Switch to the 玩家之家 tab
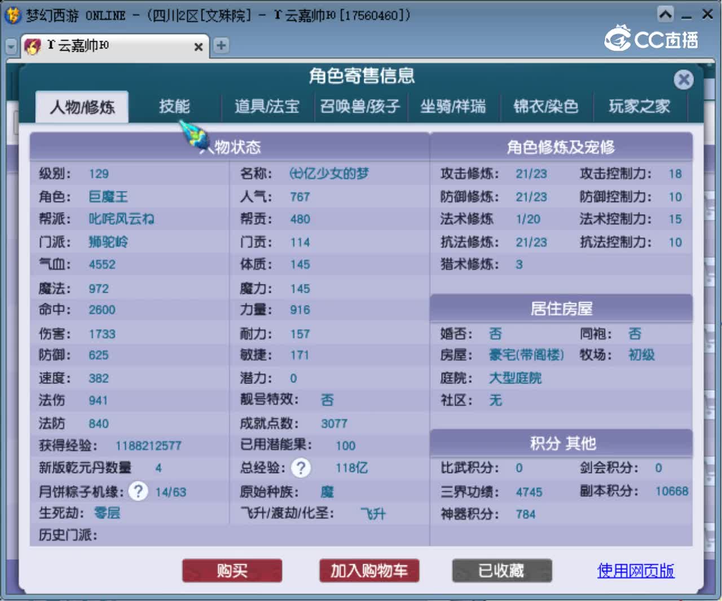 [x=639, y=107]
